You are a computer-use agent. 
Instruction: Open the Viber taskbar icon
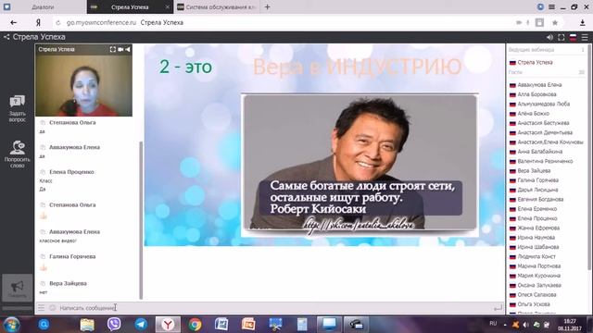pyautogui.click(x=114, y=325)
